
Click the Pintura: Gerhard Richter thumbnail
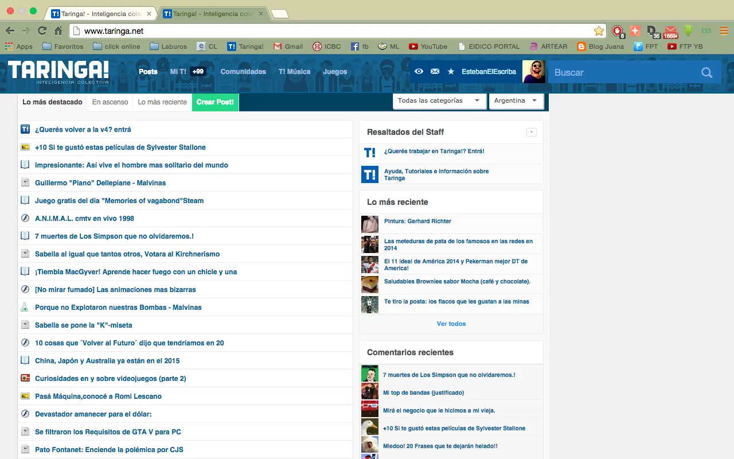(x=370, y=224)
